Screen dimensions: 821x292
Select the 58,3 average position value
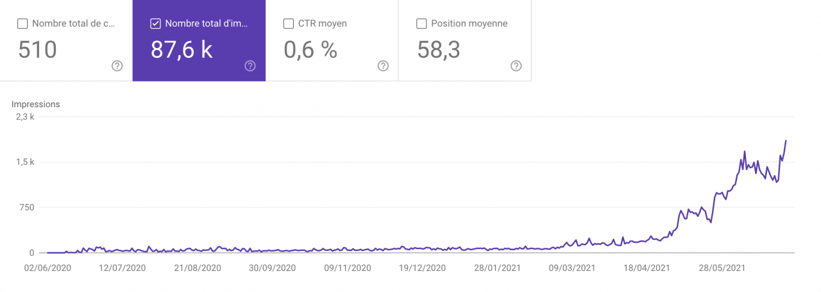pos(439,50)
